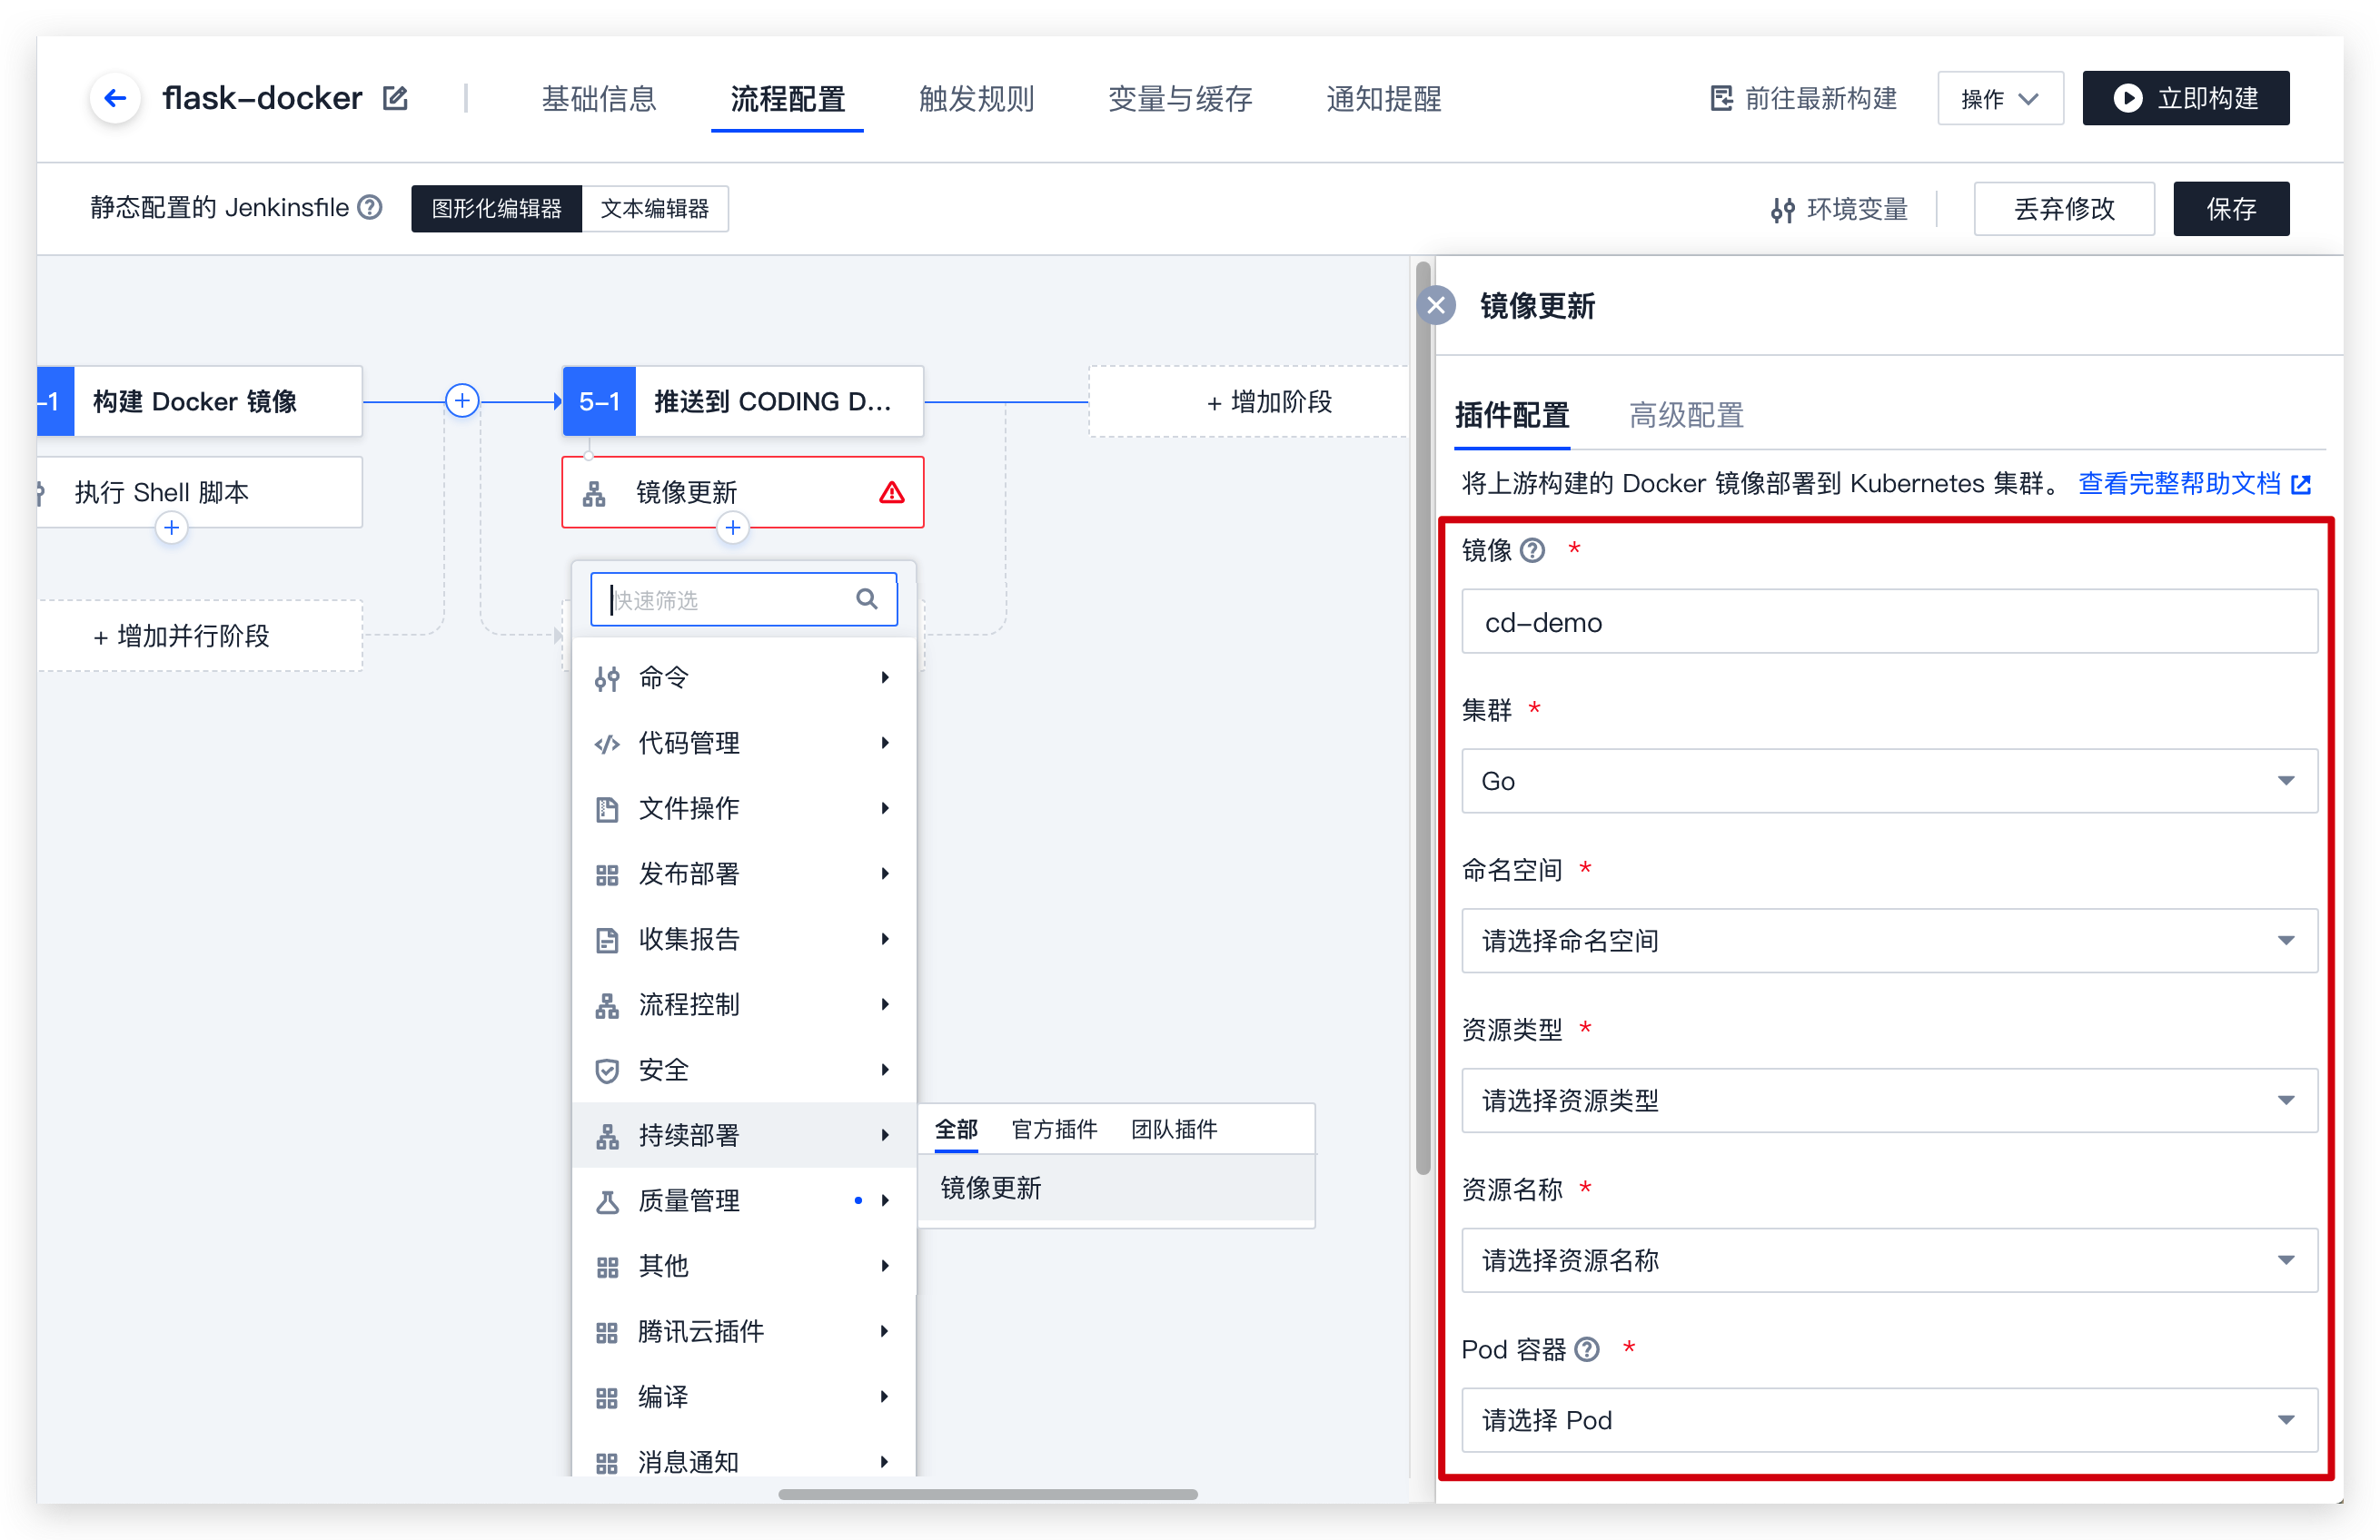2380x1540 pixels.
Task: Expand the 质量管理 category
Action: coord(743,1200)
